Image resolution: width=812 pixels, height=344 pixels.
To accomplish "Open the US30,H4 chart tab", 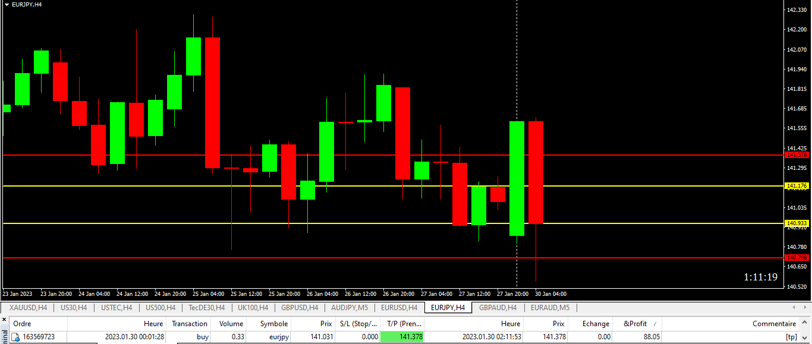I will pyautogui.click(x=74, y=308).
